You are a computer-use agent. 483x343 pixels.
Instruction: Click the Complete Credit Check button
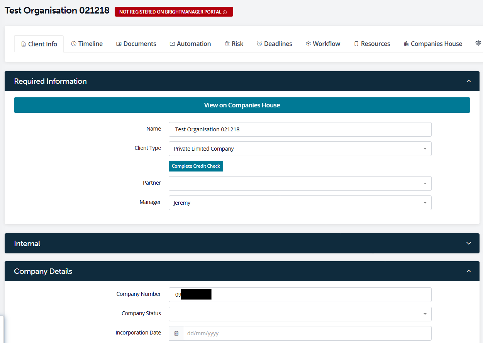click(x=196, y=166)
